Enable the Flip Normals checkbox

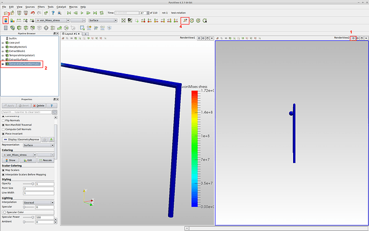point(3,121)
